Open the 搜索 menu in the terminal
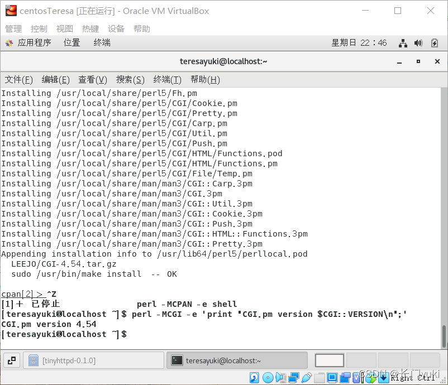The width and height of the screenshot is (448, 385). pos(130,79)
